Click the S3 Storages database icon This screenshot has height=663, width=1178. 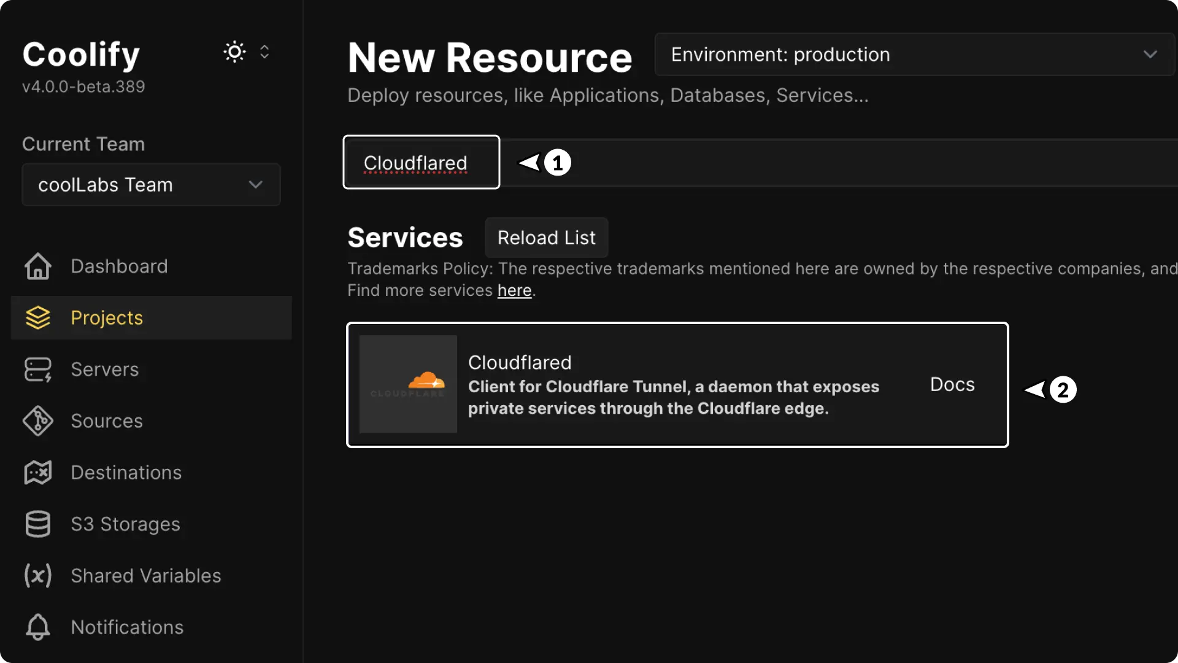37,524
